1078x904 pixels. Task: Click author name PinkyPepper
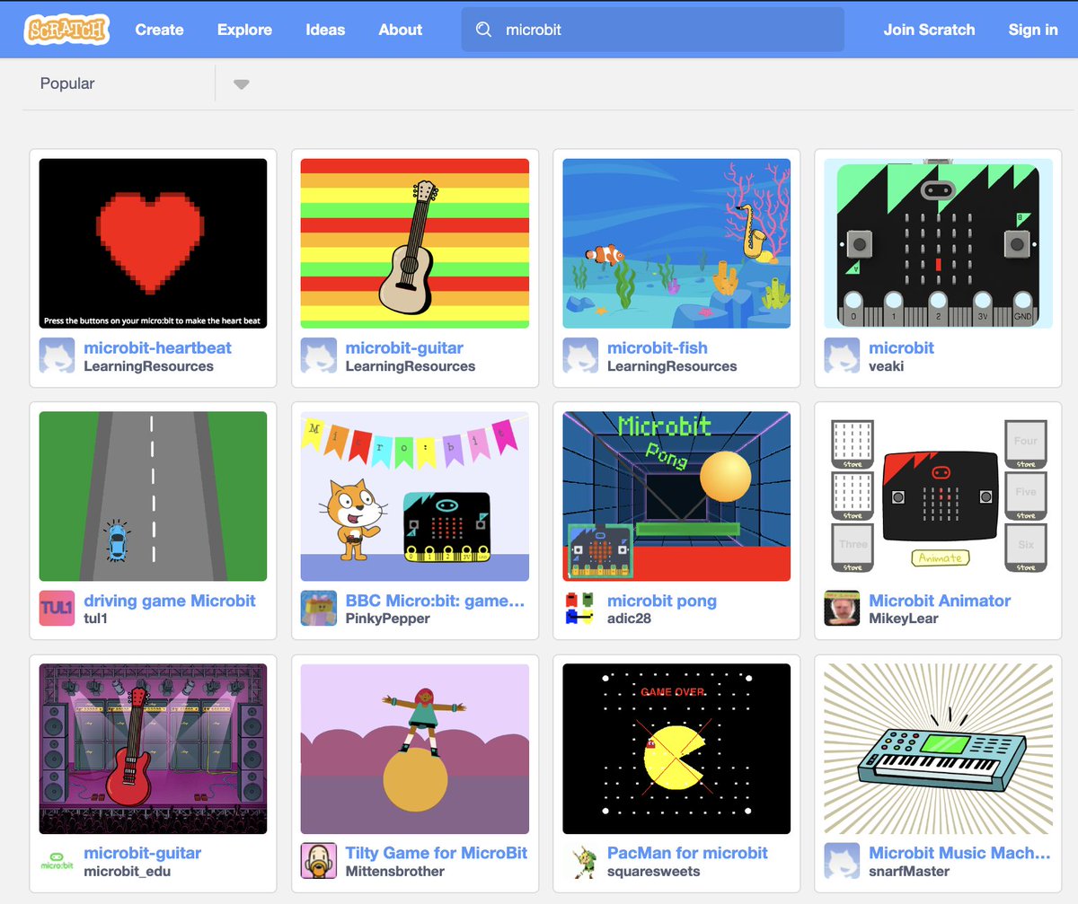388,619
